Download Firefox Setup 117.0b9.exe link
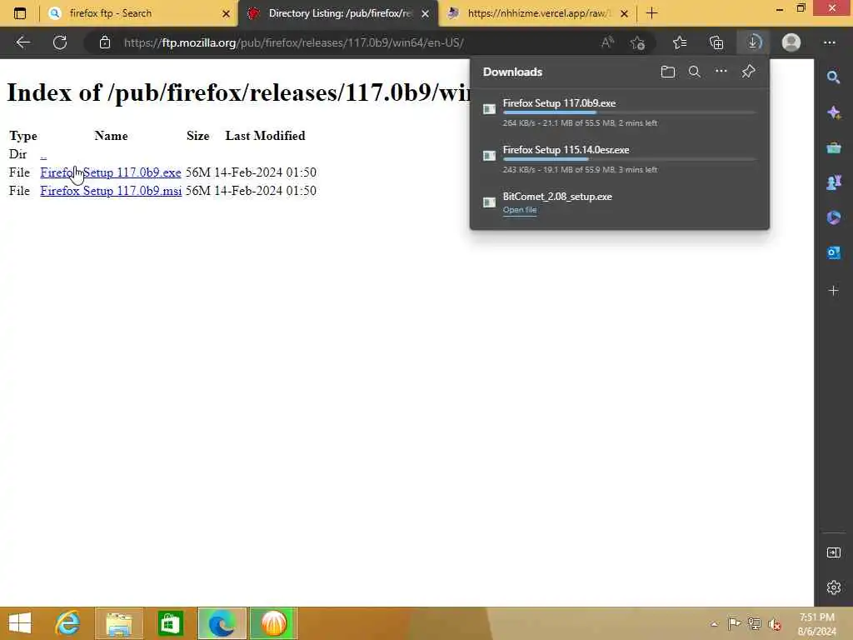The image size is (853, 640). click(111, 172)
